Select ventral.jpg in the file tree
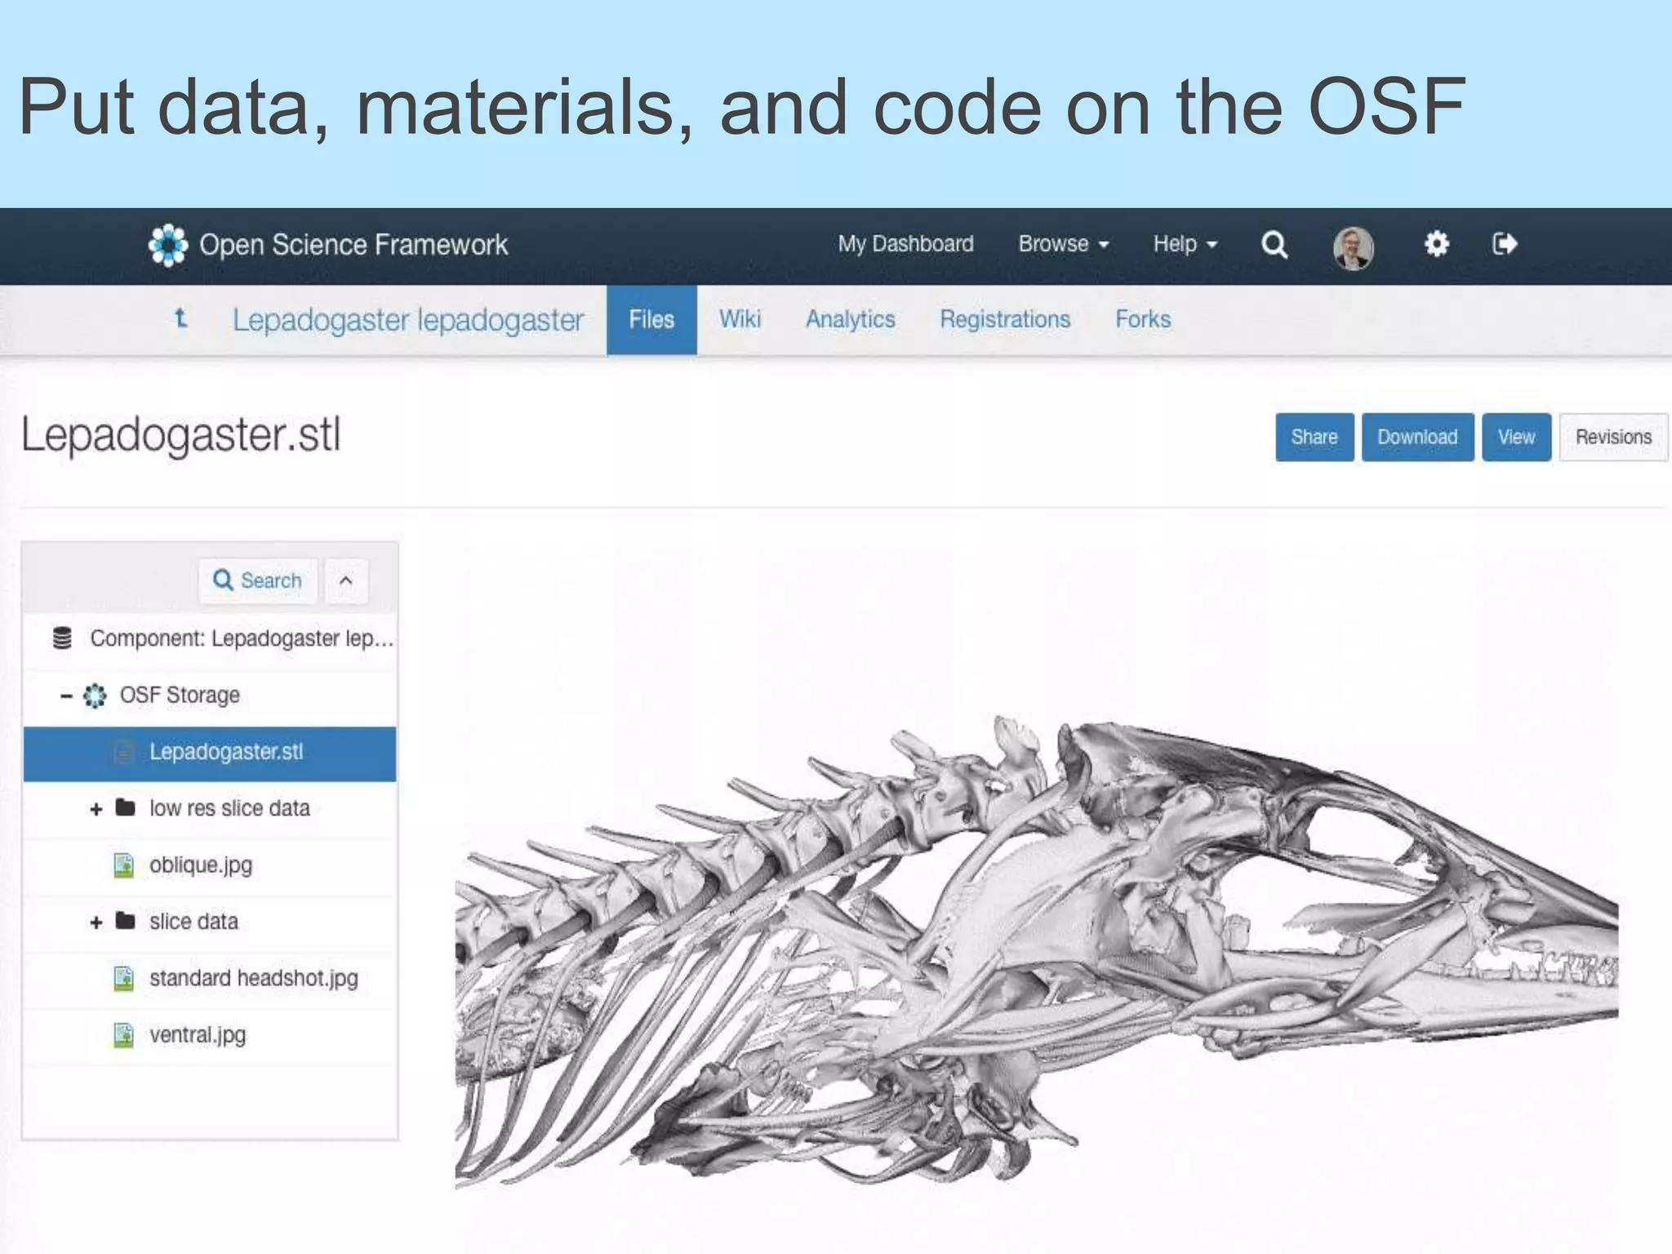Screen dimensions: 1672x1254 click(x=198, y=1035)
